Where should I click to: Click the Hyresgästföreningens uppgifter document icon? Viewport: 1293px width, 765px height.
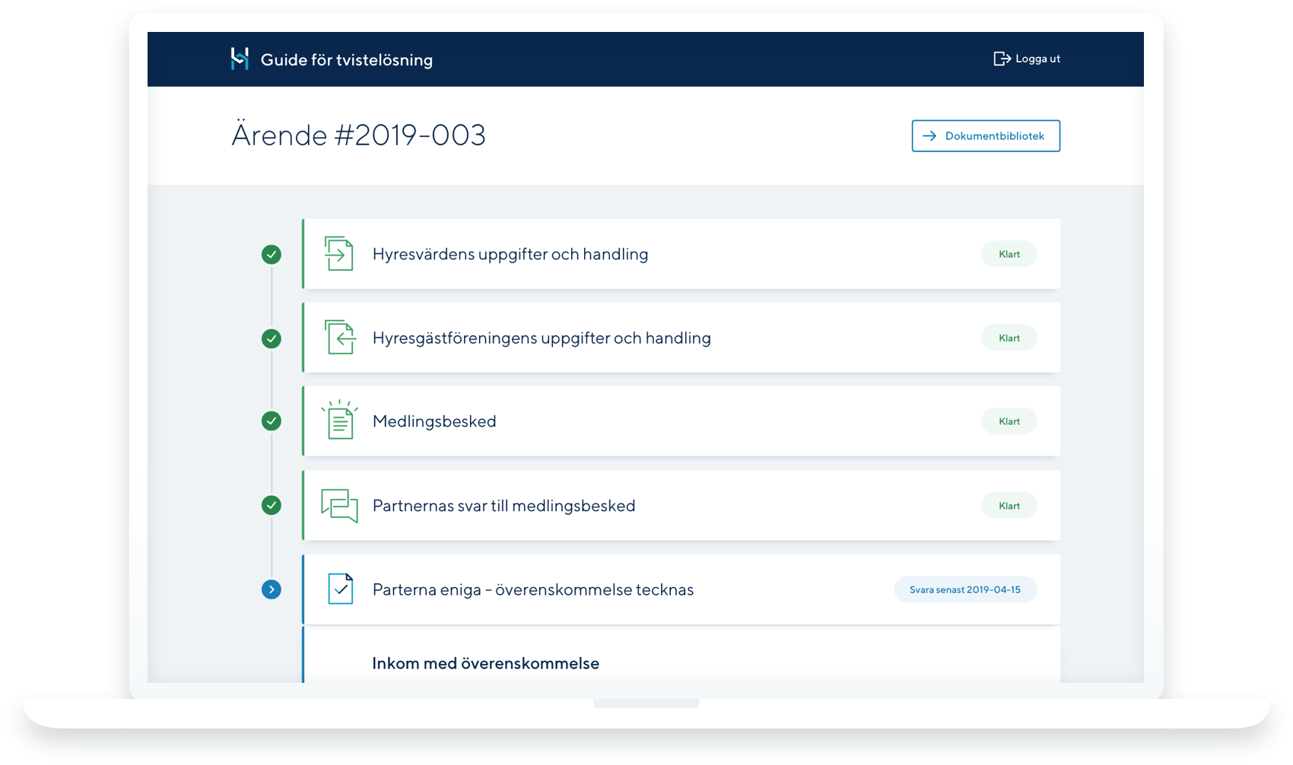(x=340, y=337)
